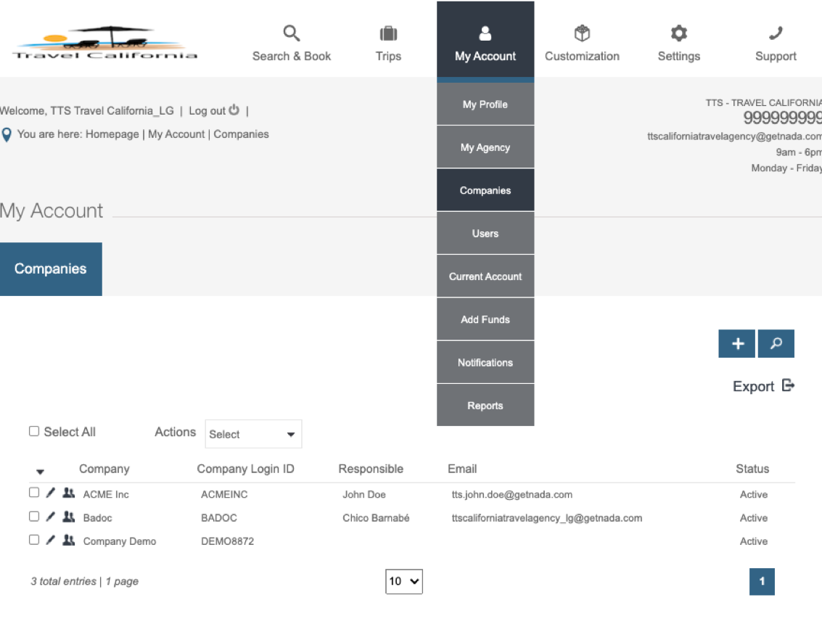Click page 1 pagination button

coord(762,581)
